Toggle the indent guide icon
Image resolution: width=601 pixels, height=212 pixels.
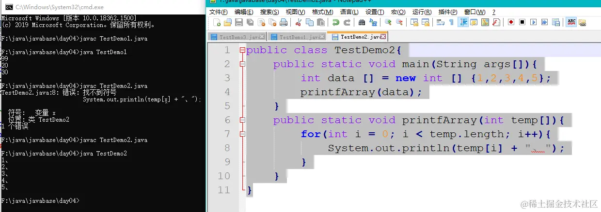pyautogui.click(x=463, y=22)
